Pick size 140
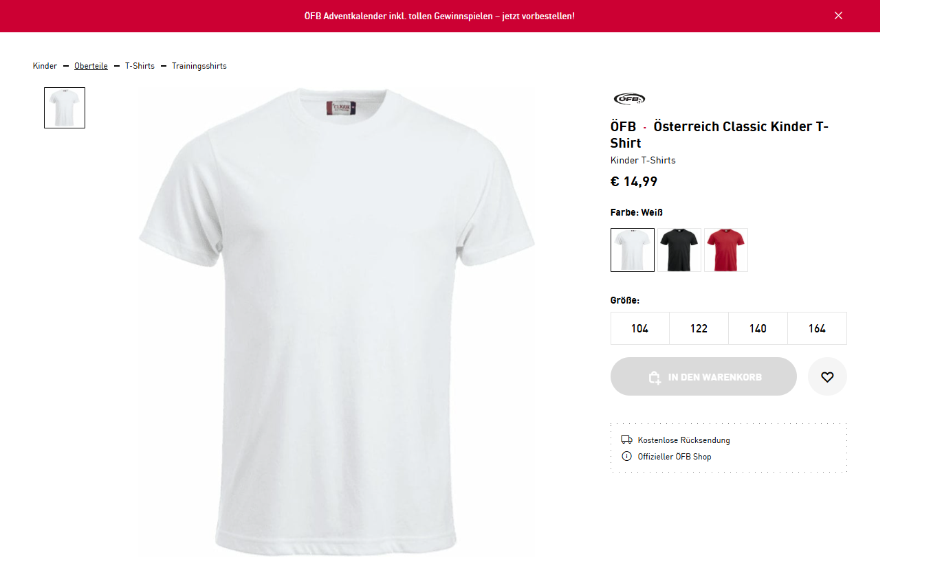Image resolution: width=931 pixels, height=579 pixels. point(758,328)
